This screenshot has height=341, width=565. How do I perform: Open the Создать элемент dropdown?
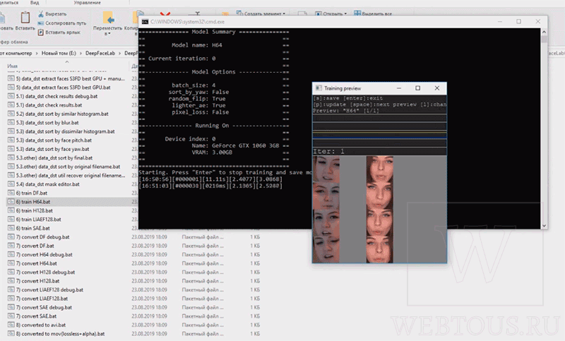261,13
